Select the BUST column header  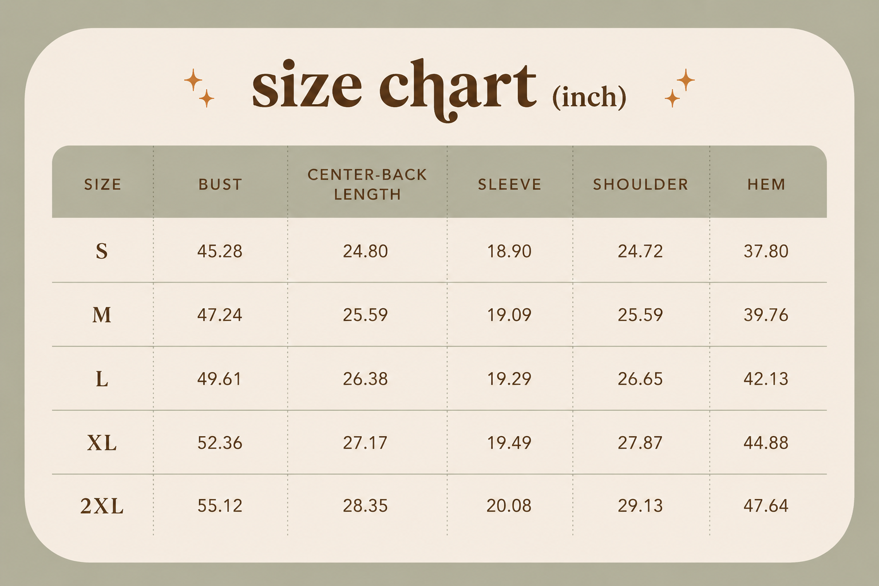(x=220, y=184)
